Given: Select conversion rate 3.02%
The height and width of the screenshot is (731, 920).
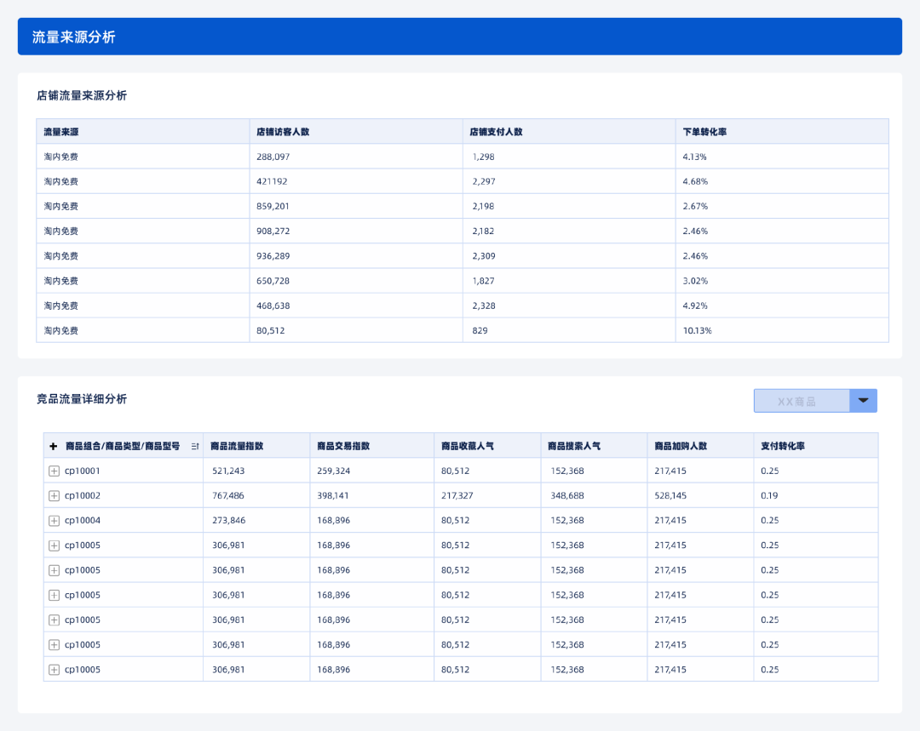Looking at the screenshot, I should [695, 281].
